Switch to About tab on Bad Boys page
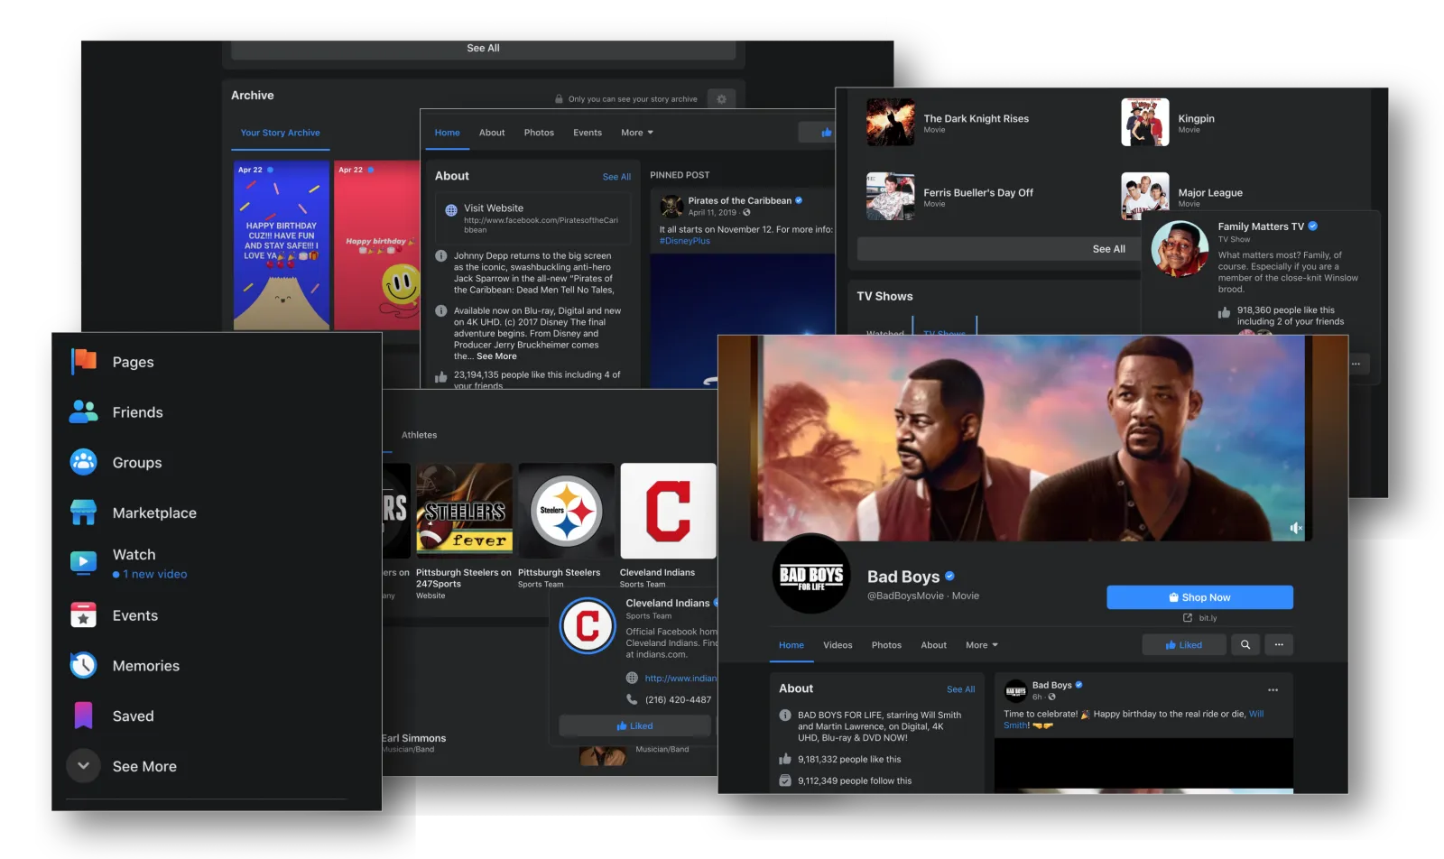 tap(934, 645)
